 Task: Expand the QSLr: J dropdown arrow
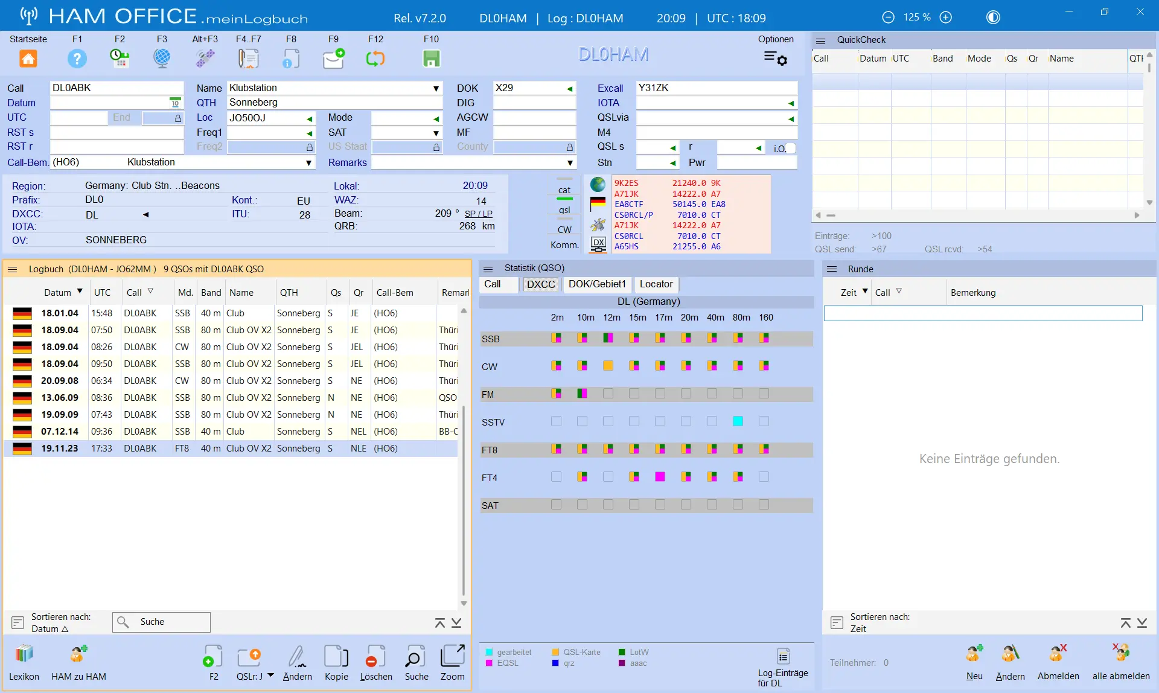click(x=270, y=675)
